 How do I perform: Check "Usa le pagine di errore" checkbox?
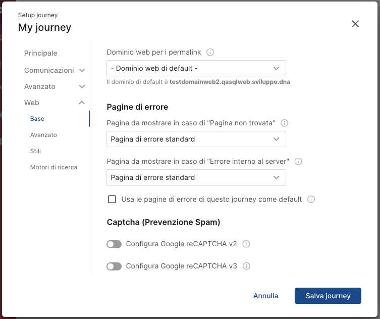tap(112, 199)
